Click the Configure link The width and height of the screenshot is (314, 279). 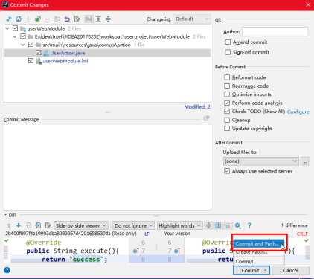(298, 112)
